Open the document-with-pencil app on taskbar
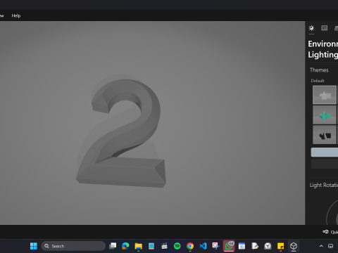Image resolution: width=338 pixels, height=253 pixels. click(x=255, y=246)
